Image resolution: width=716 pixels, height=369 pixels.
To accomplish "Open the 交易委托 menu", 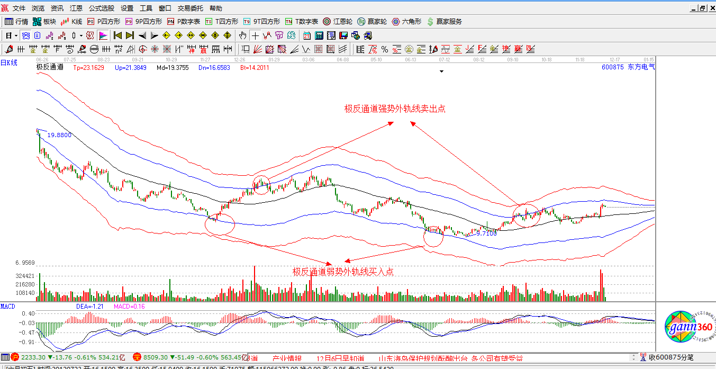I will (191, 8).
